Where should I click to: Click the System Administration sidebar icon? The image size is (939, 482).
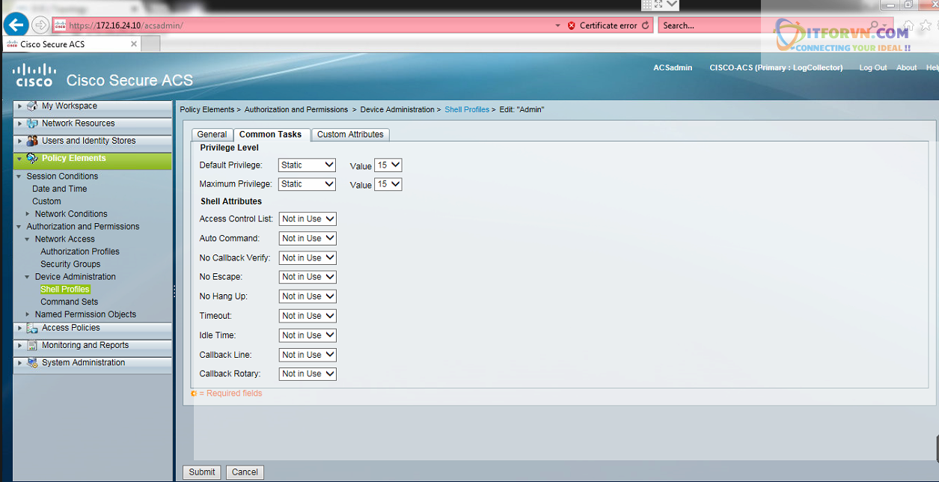coord(32,363)
